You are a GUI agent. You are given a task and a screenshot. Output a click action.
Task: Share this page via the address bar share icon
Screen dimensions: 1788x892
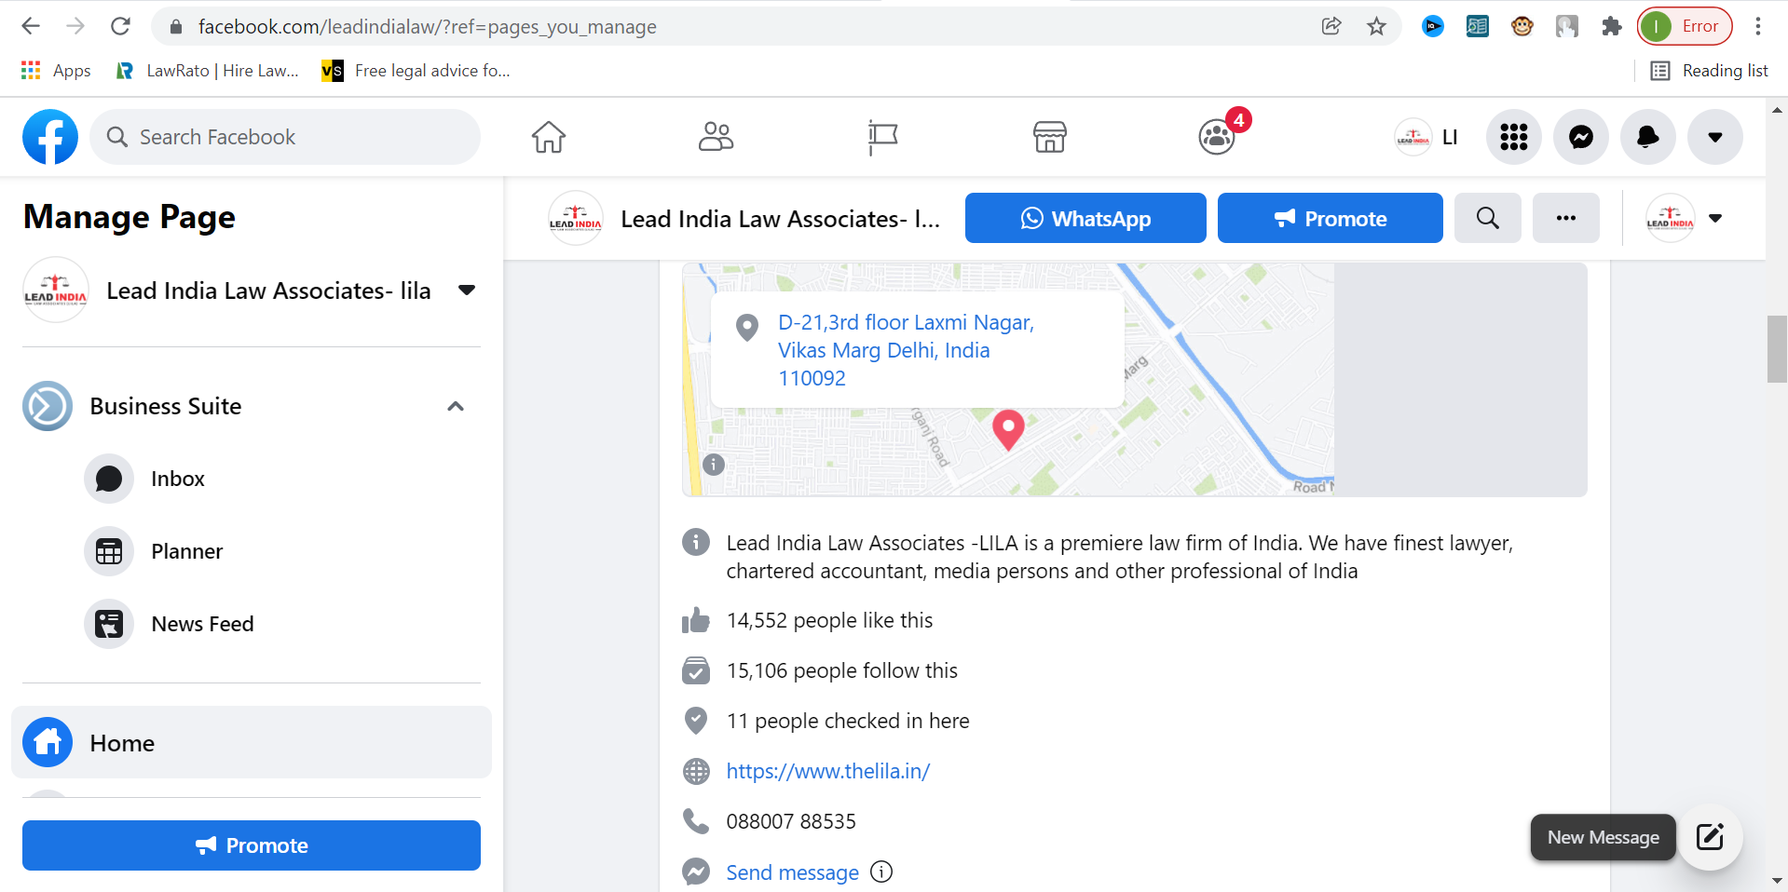coord(1331,26)
